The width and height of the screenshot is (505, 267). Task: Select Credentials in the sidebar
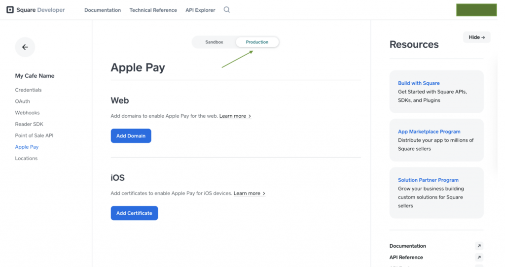pos(28,90)
